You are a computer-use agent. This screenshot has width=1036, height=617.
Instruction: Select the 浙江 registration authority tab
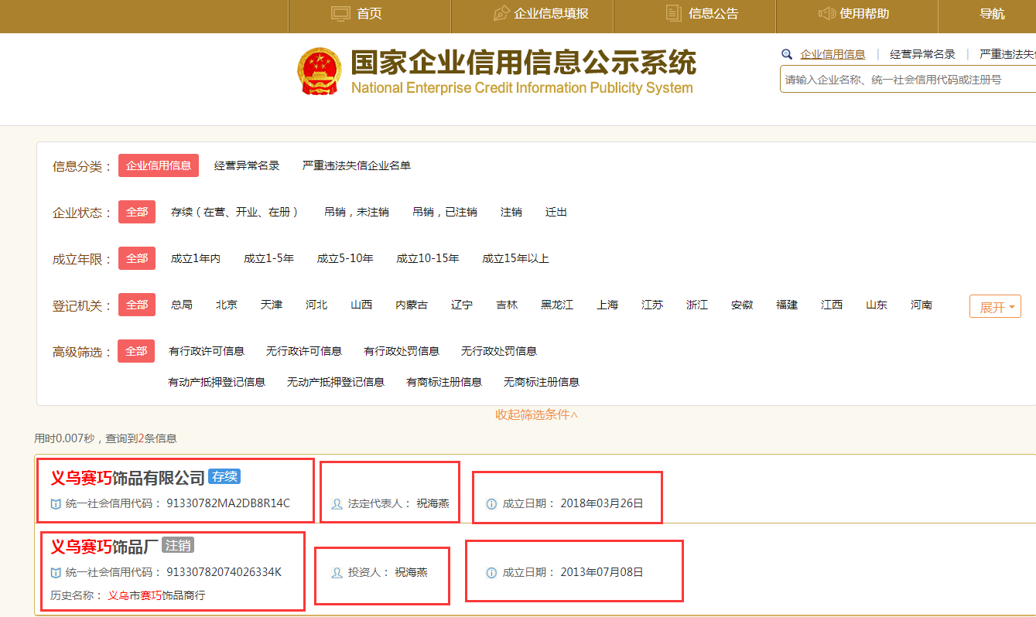pyautogui.click(x=696, y=304)
